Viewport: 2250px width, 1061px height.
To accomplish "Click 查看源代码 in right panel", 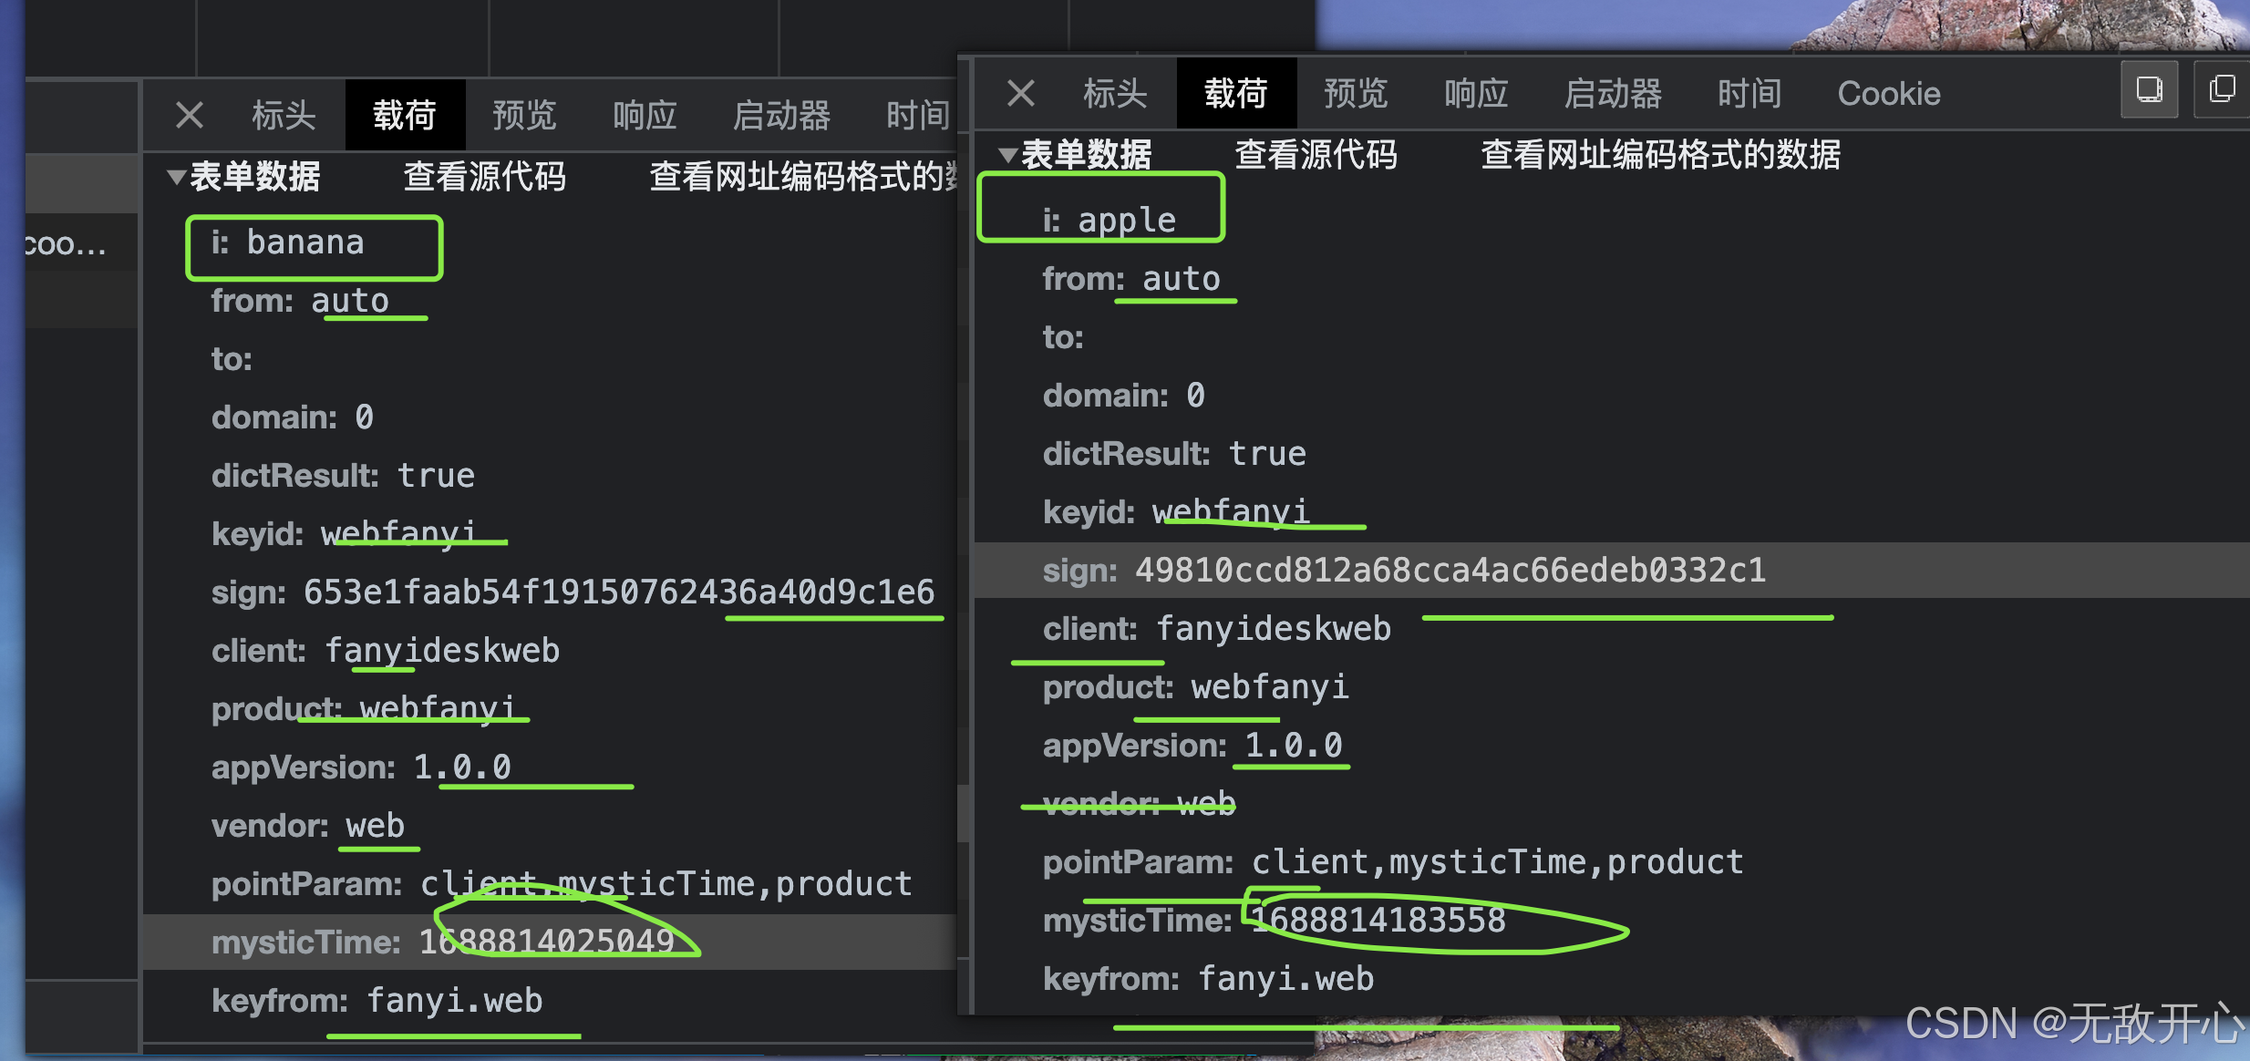I will pyautogui.click(x=1316, y=155).
